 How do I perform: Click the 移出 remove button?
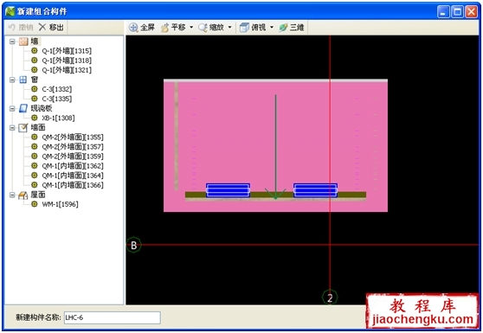(x=51, y=28)
